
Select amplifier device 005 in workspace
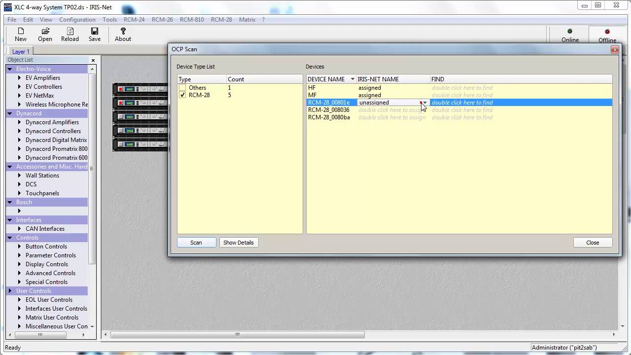tap(140, 144)
